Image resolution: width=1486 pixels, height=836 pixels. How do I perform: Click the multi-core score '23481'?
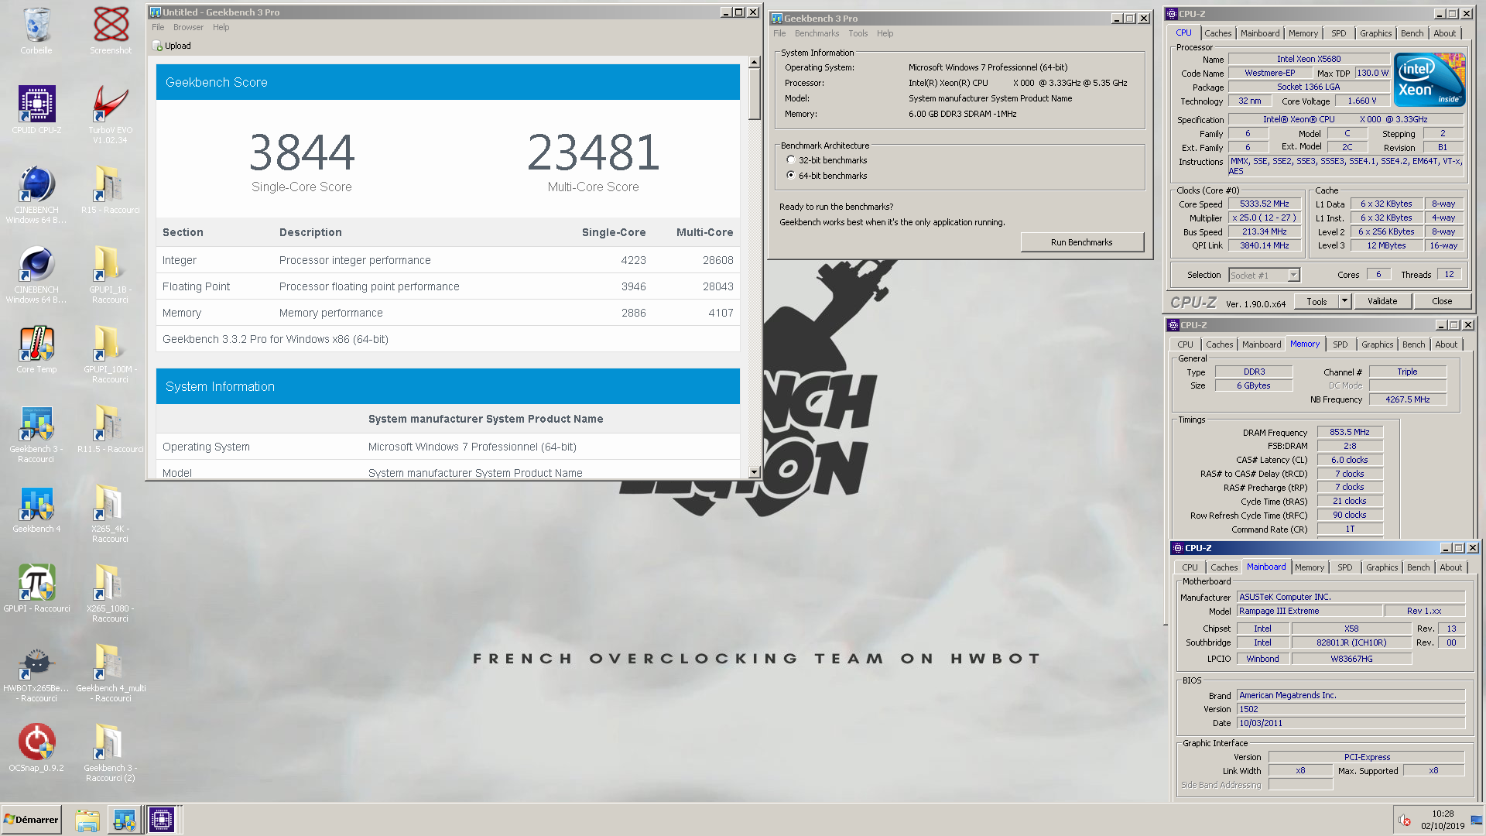[x=593, y=152]
